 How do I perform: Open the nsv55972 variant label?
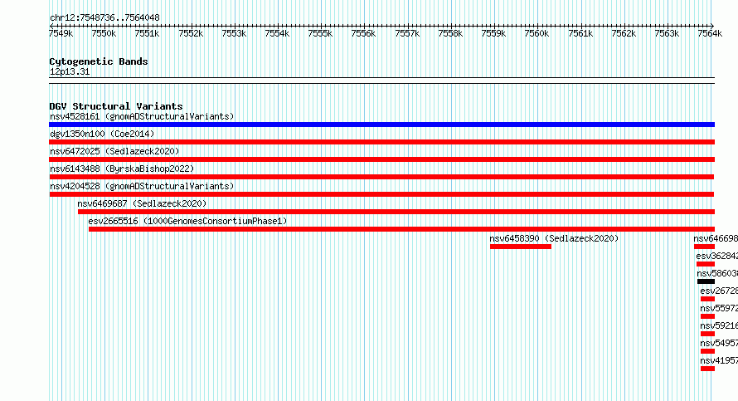[x=719, y=308]
